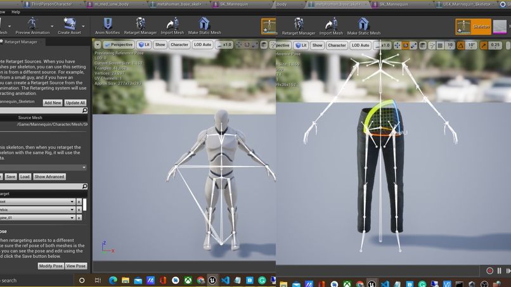Toggle coordinate space cube in right viewport
The image size is (511, 287).
click(423, 46)
